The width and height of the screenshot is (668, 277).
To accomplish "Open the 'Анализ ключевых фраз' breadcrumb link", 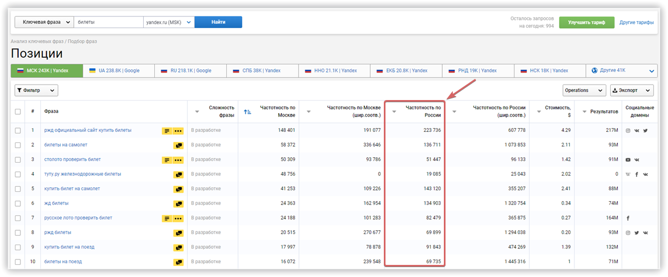I will click(x=37, y=41).
